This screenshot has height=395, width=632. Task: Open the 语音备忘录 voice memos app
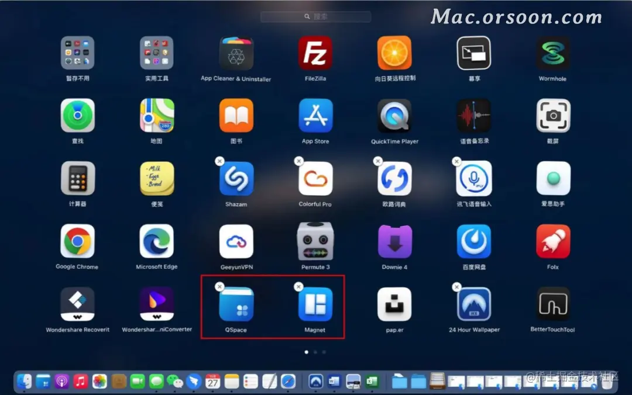pyautogui.click(x=473, y=116)
